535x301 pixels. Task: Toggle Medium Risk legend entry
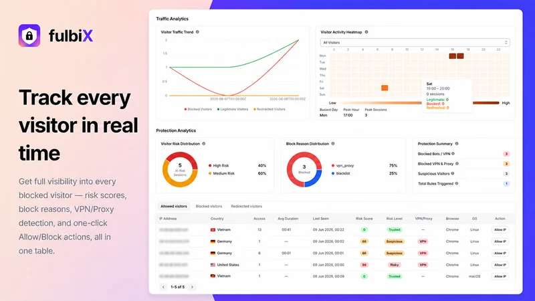point(221,173)
